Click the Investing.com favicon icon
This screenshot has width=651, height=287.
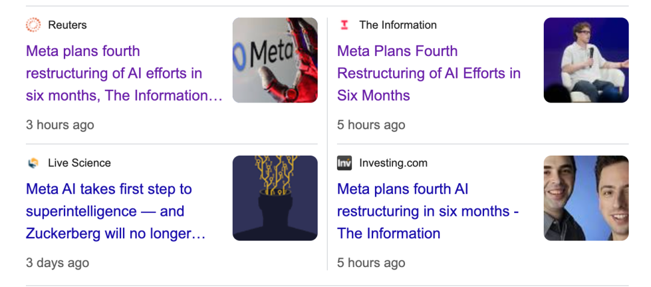(344, 163)
